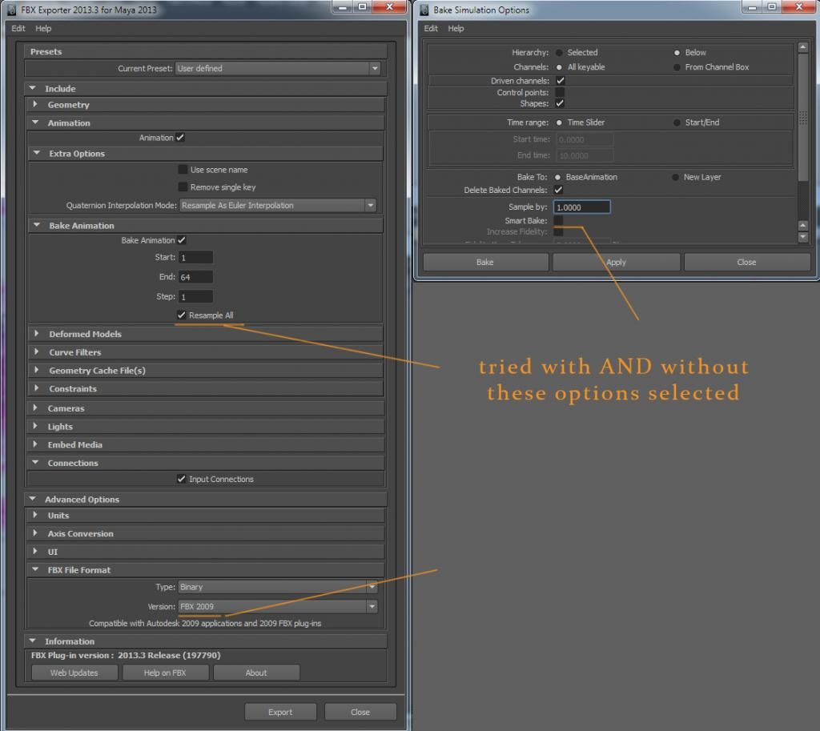Expand the Units section
This screenshot has height=731, width=820.
(35, 515)
